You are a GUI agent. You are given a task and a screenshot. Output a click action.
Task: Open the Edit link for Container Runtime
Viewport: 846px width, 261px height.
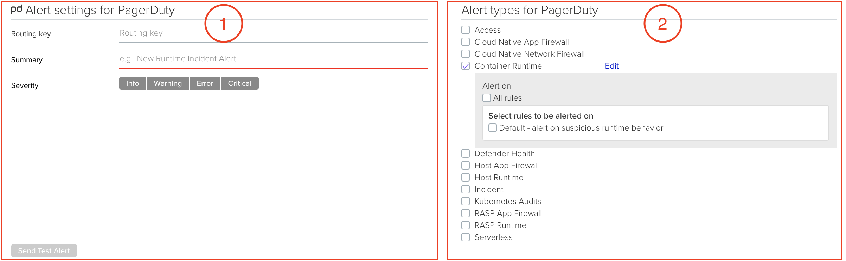[x=611, y=66]
